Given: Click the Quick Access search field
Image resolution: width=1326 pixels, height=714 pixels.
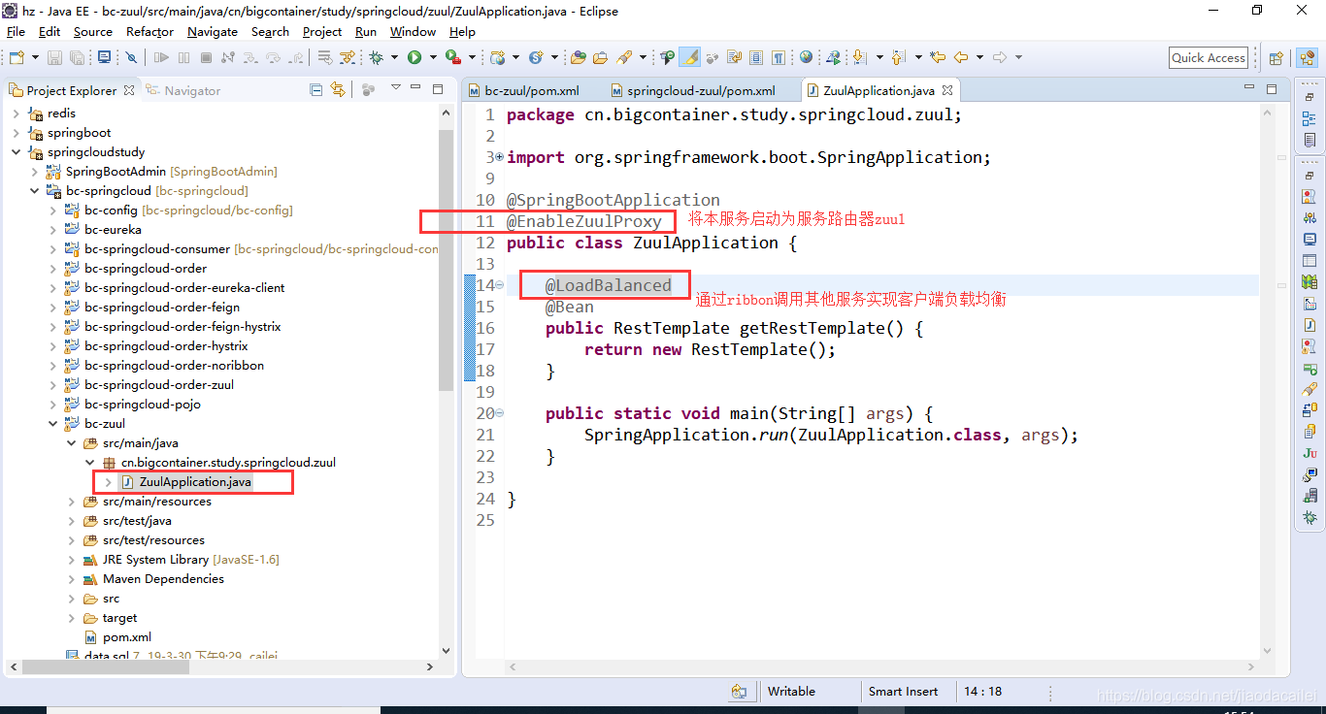Looking at the screenshot, I should 1209,58.
